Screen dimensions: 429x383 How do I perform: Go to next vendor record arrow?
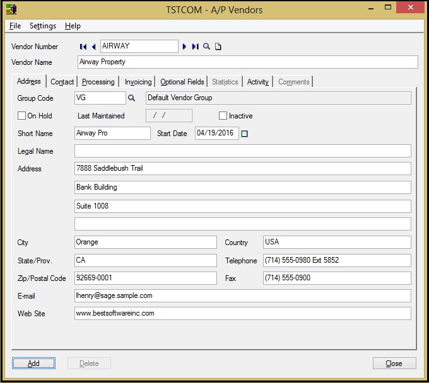click(x=184, y=47)
